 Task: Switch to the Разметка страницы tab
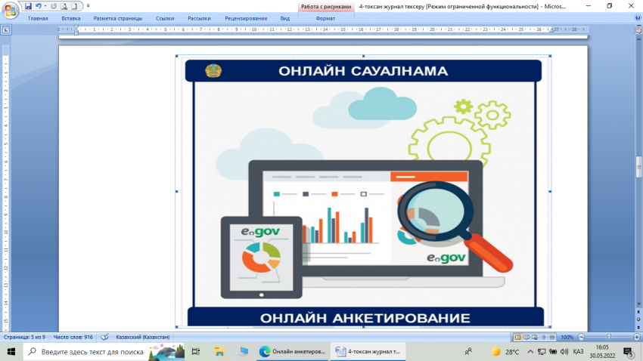(117, 17)
